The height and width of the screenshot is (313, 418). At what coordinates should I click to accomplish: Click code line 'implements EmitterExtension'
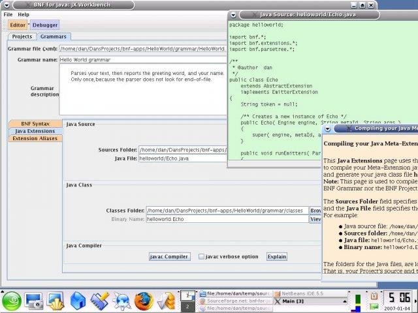[x=280, y=92]
